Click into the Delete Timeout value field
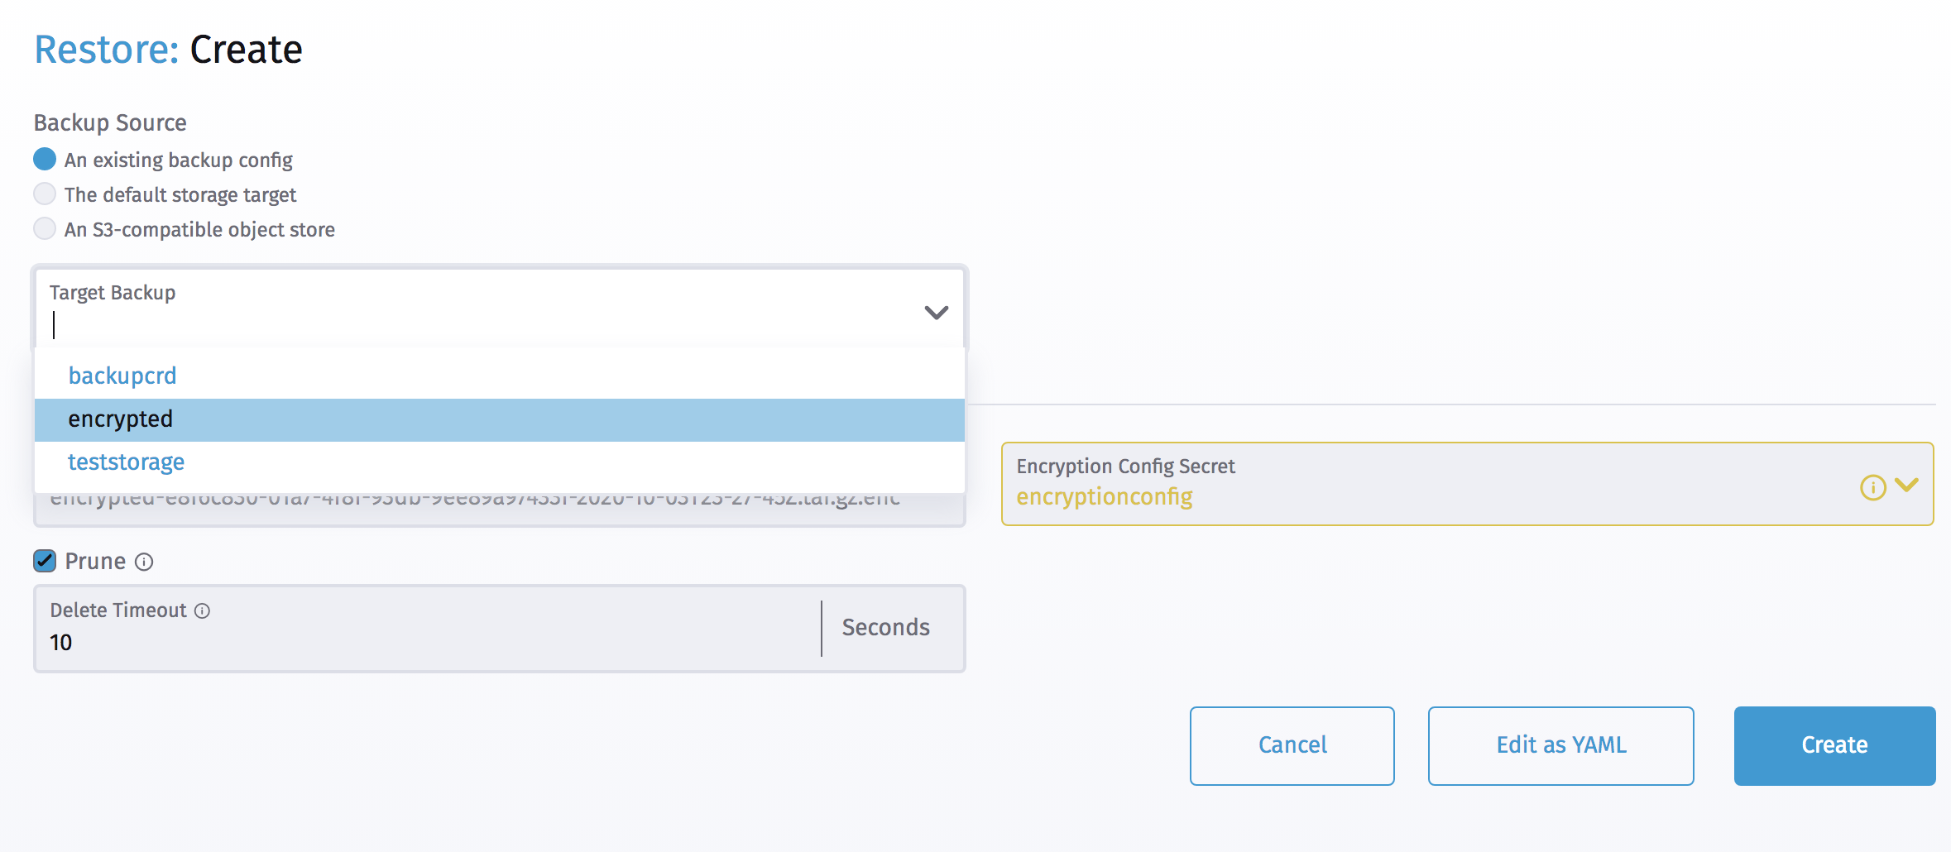This screenshot has height=852, width=1951. pos(414,643)
